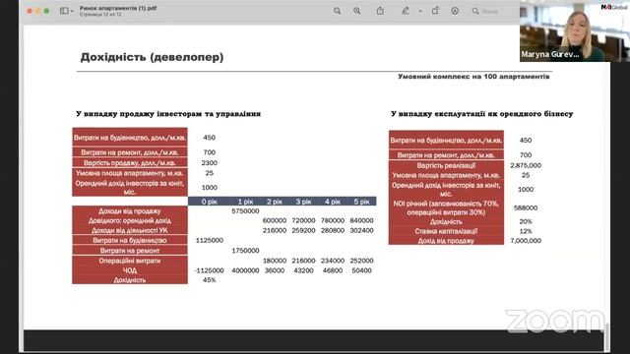Click the value 588000 for annual NOI
The image size is (630, 354).
coord(526,207)
